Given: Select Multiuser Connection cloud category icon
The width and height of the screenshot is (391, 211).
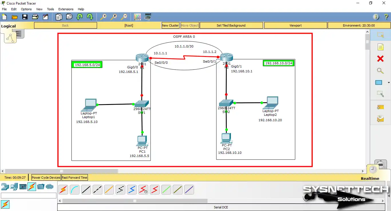Looking at the screenshot, I should click(x=50, y=187).
